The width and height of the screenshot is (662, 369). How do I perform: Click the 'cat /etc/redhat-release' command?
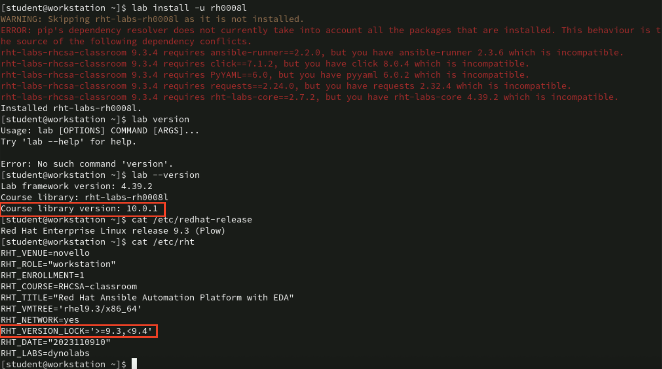click(x=192, y=220)
